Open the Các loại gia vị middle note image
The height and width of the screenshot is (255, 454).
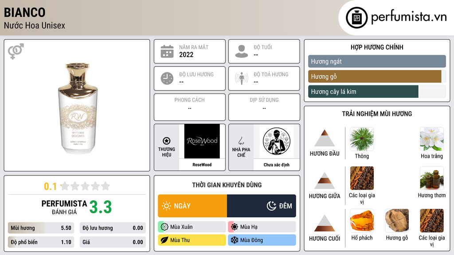click(362, 178)
